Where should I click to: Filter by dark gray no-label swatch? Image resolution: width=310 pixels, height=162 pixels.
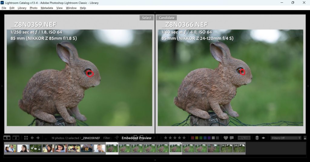pos(217,138)
